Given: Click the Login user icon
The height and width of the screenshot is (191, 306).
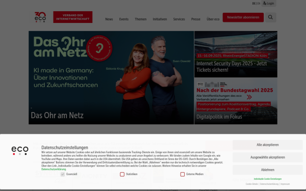Looking at the screenshot, I should [265, 3].
